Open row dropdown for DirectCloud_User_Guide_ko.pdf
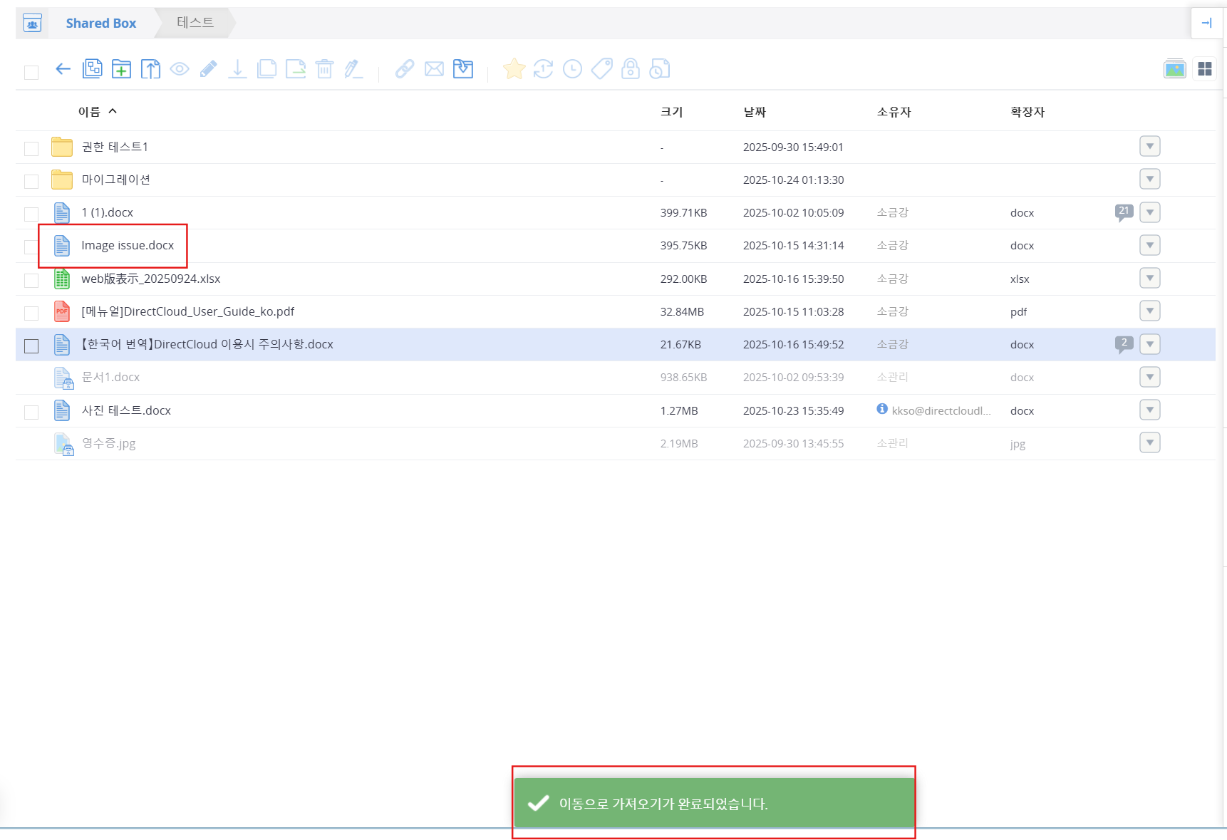The height and width of the screenshot is (840, 1227). [x=1149, y=311]
